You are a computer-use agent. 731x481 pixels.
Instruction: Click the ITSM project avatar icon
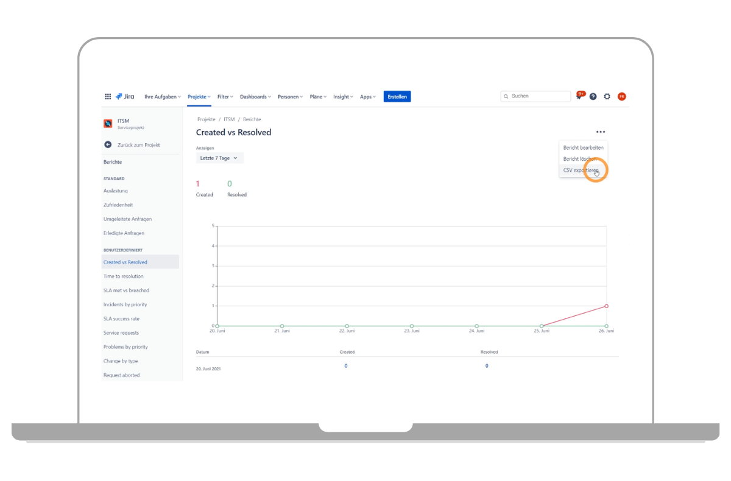tap(108, 124)
